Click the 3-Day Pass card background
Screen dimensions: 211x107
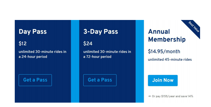click(107, 66)
